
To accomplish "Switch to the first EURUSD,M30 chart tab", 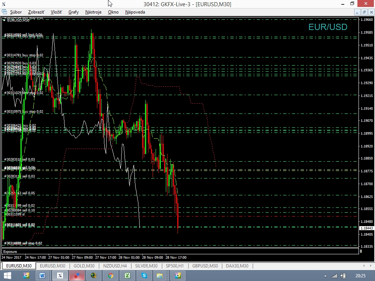I will tap(19, 266).
